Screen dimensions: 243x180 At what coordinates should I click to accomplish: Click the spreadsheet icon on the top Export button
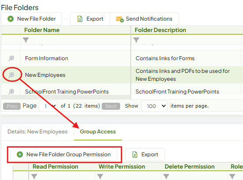coord(80,19)
